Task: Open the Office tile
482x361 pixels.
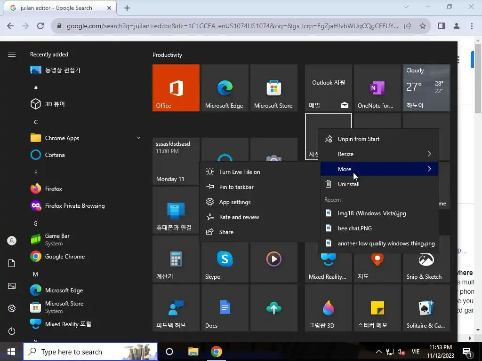Action: click(176, 88)
